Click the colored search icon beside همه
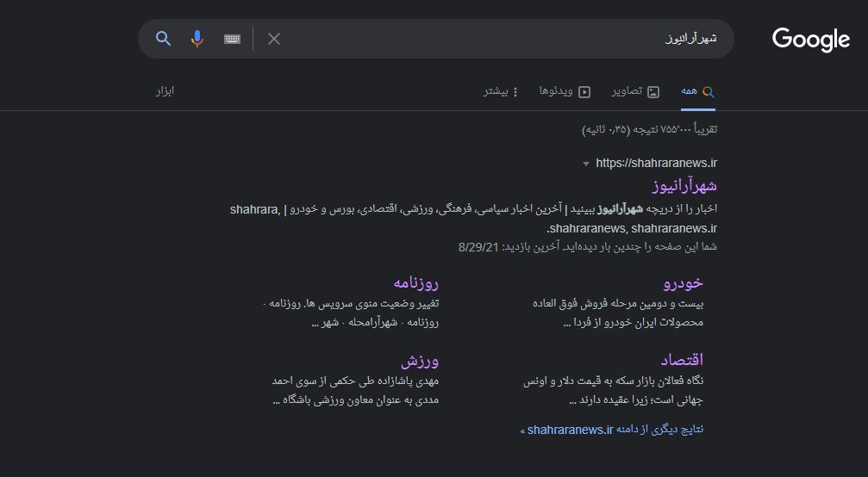This screenshot has height=477, width=868. [708, 92]
